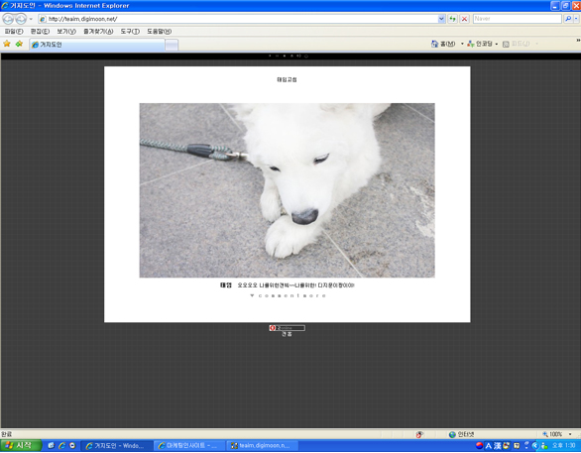Expand zoom level dropdown arrow

[x=570, y=434]
